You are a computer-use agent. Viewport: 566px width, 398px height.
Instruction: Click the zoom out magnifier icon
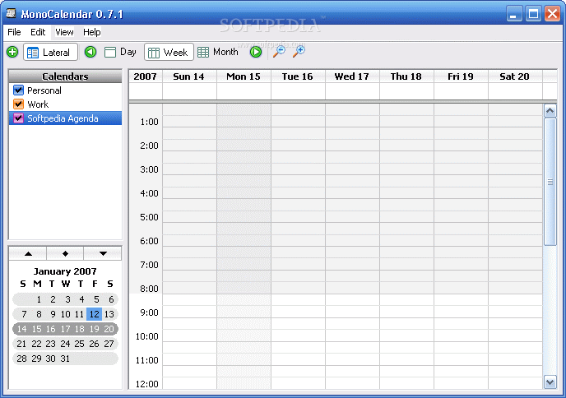279,52
